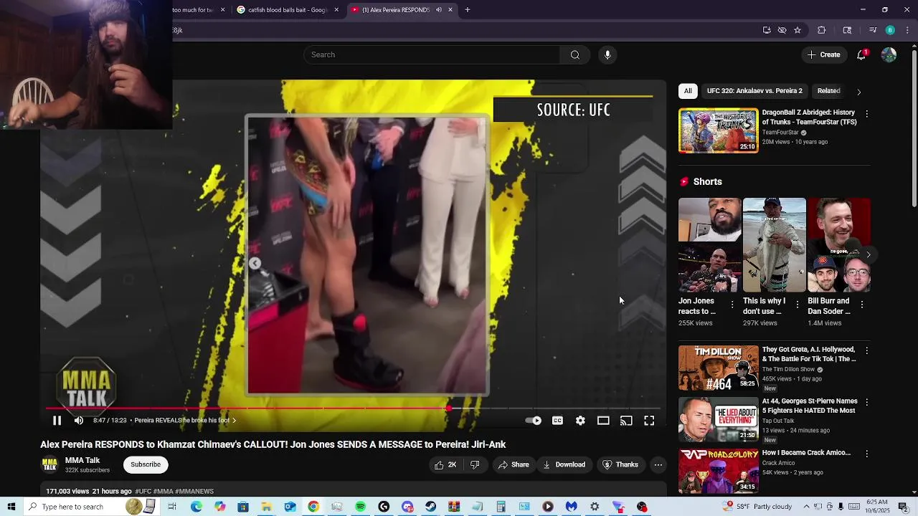
Task: Open the Create menu
Action: pyautogui.click(x=823, y=54)
